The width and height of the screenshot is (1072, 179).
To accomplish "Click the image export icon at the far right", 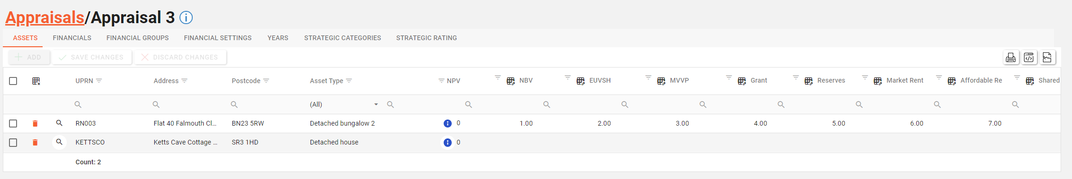I will 1047,58.
